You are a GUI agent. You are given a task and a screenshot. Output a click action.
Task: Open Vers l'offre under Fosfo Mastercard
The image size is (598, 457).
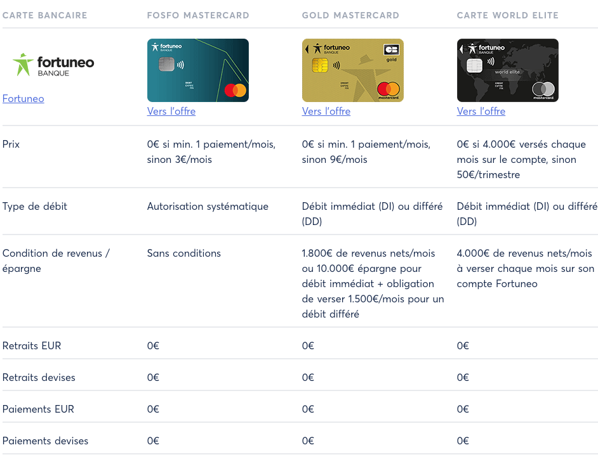171,111
